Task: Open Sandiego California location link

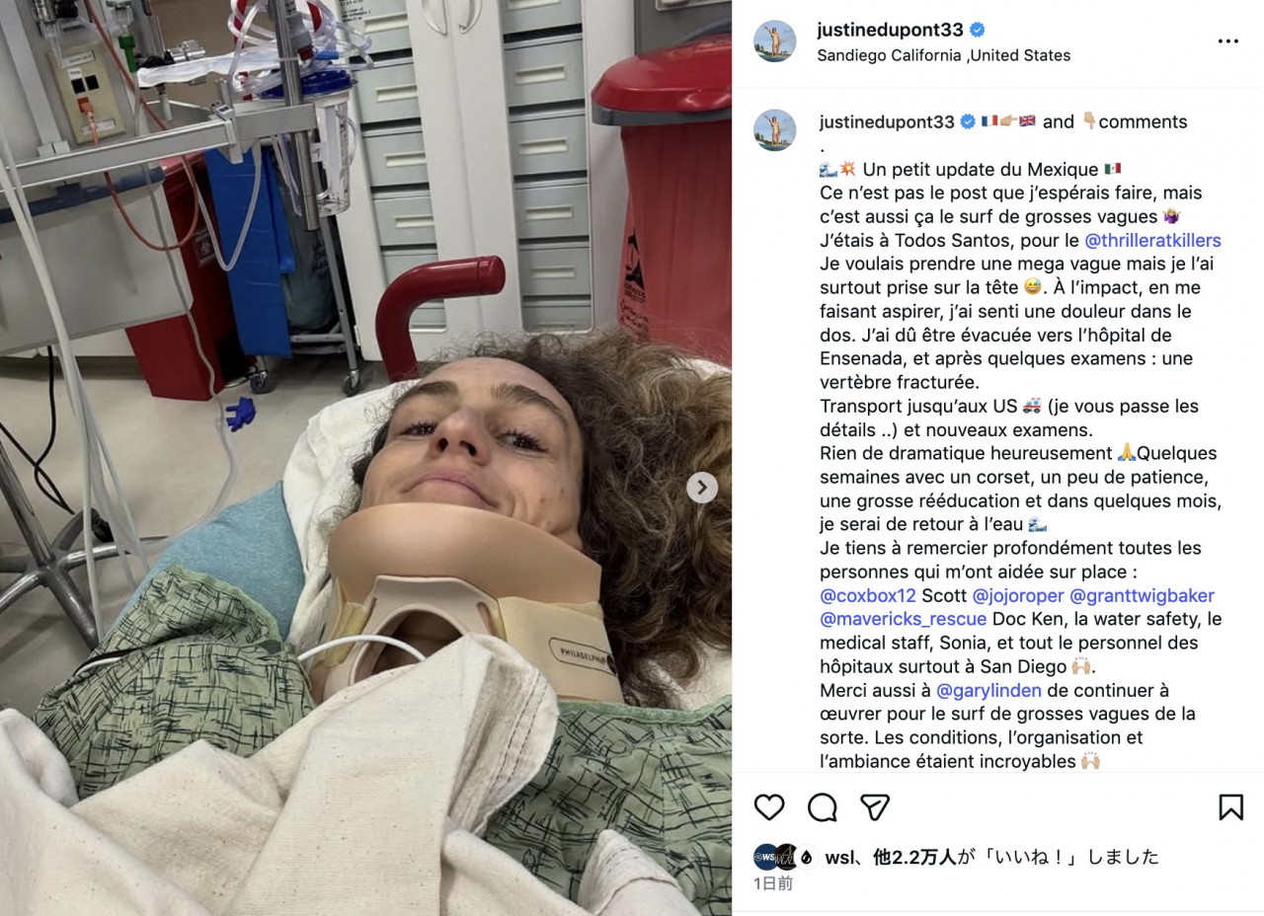Action: pyautogui.click(x=943, y=55)
